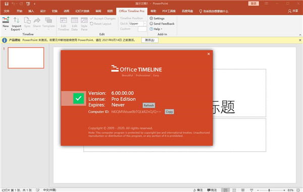The image size is (303, 192).
Task: Switch to the slideshow ribbon tab
Action: coord(82,11)
